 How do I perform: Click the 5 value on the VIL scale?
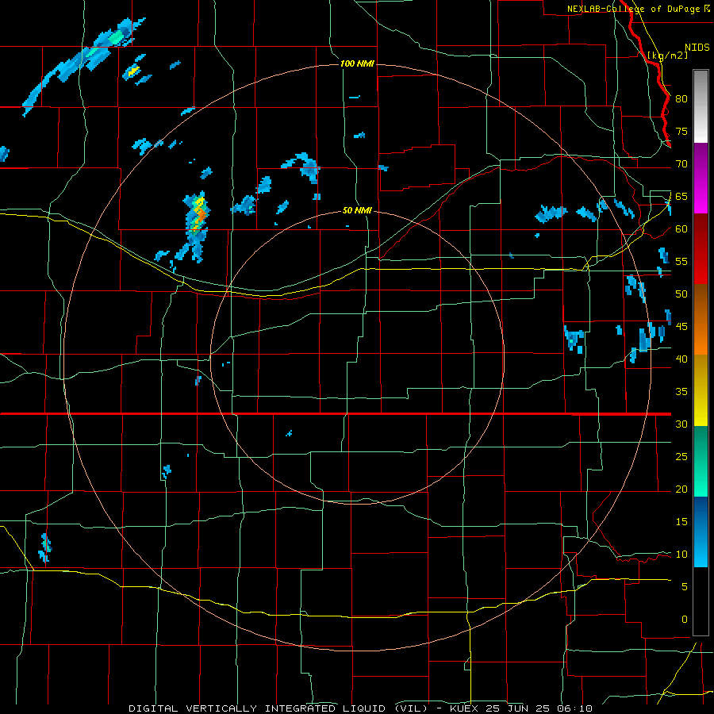pyautogui.click(x=685, y=587)
